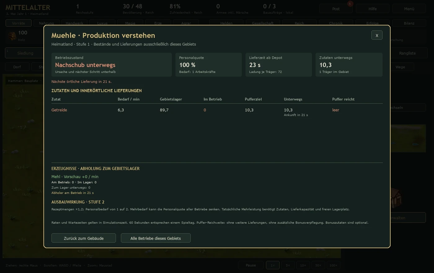This screenshot has width=434, height=273.
Task: Open the Menü button
Action: click(x=409, y=9)
